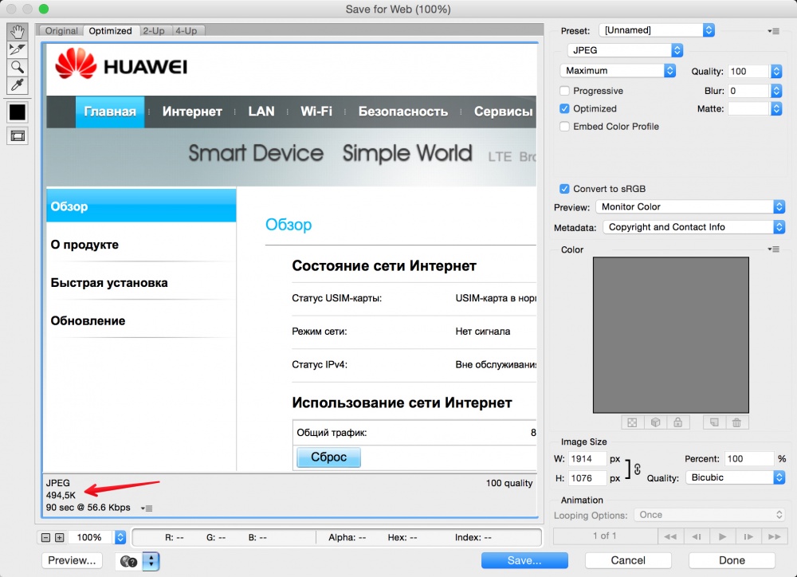The image size is (797, 577).
Task: Uncheck Convert to sRGB
Action: (x=564, y=189)
